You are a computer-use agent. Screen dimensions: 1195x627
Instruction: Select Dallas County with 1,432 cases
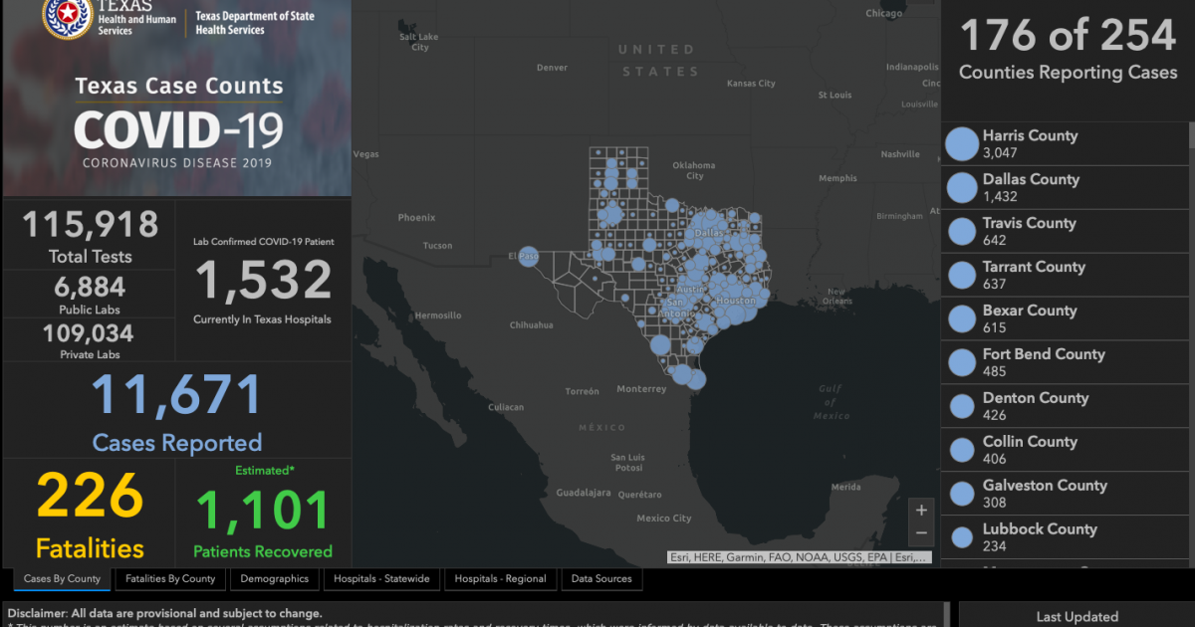tap(1065, 188)
